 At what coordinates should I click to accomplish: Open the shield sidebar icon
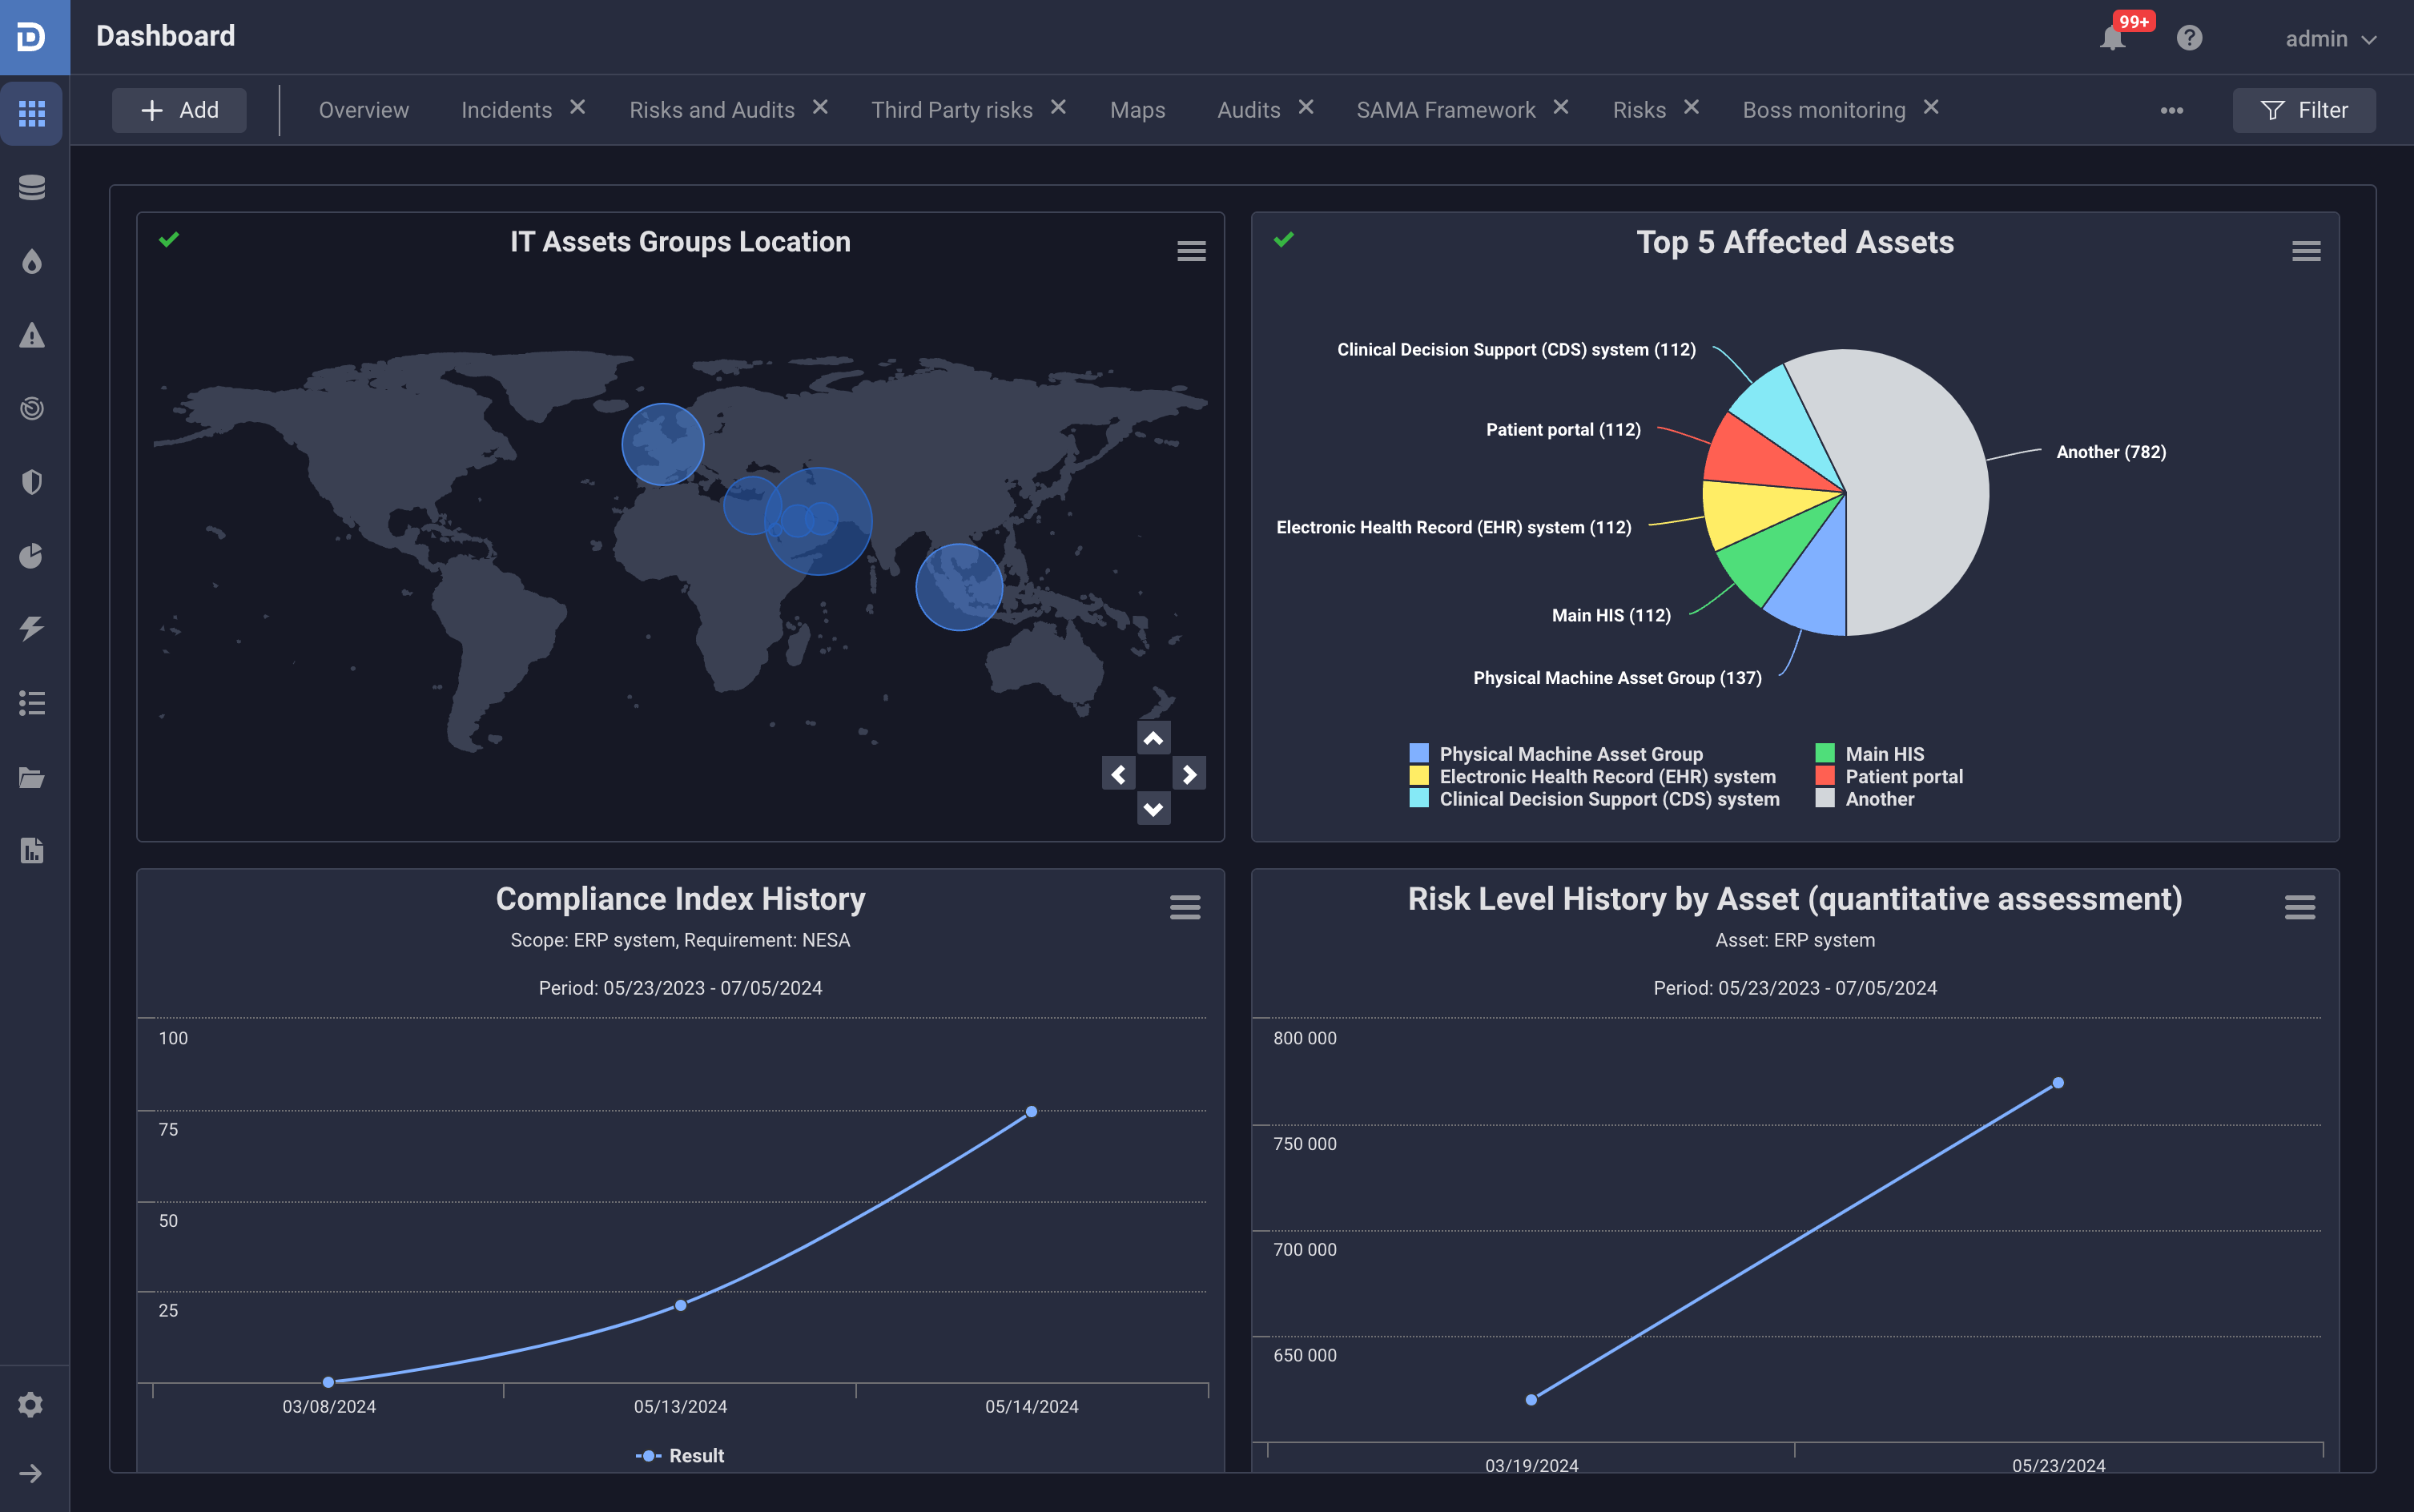click(x=32, y=482)
